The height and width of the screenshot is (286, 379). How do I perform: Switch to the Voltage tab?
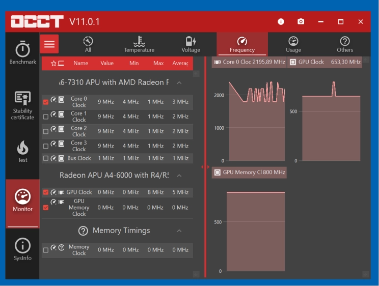pos(191,45)
